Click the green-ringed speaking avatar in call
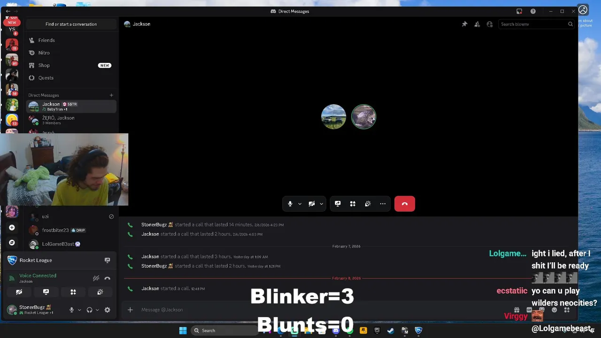601x338 pixels. pyautogui.click(x=363, y=116)
